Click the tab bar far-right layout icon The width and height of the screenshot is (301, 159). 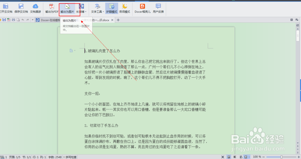[297, 20]
